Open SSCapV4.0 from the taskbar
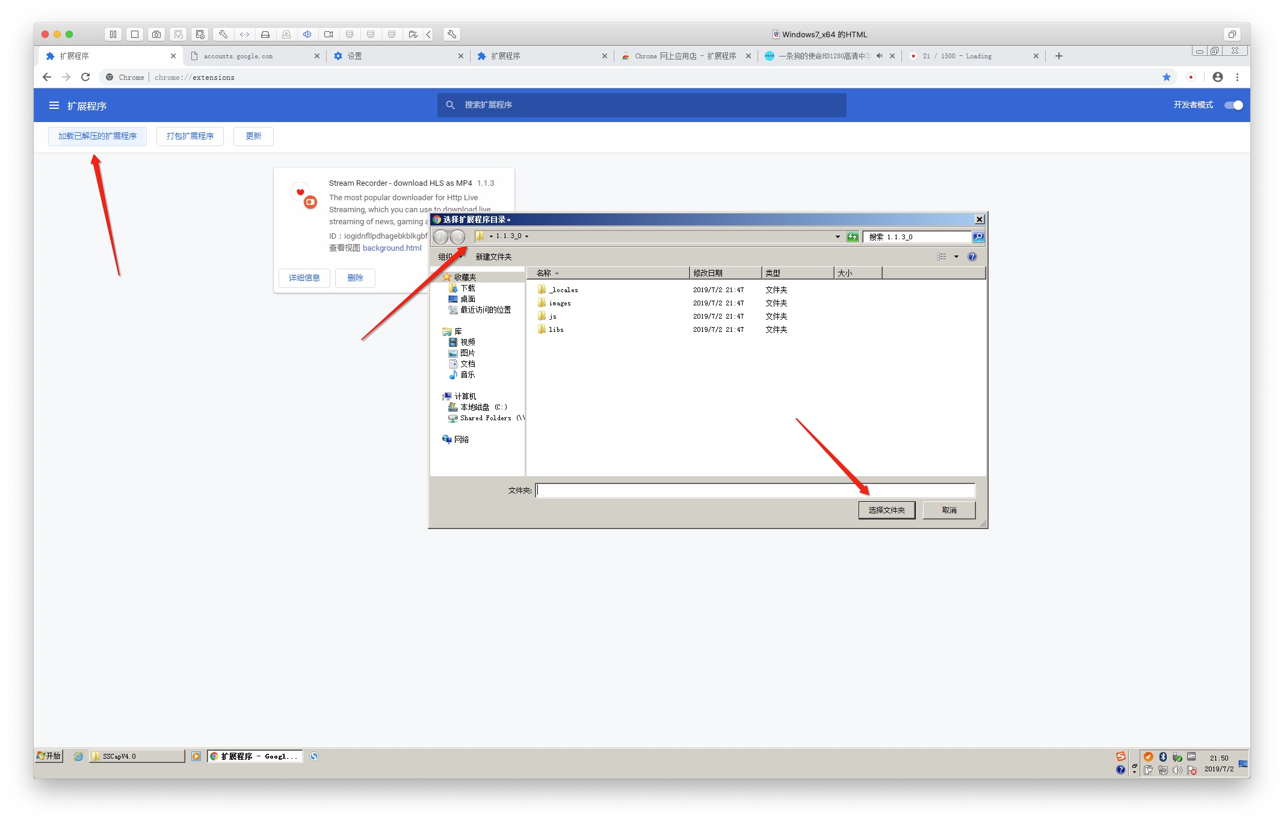 pyautogui.click(x=137, y=756)
